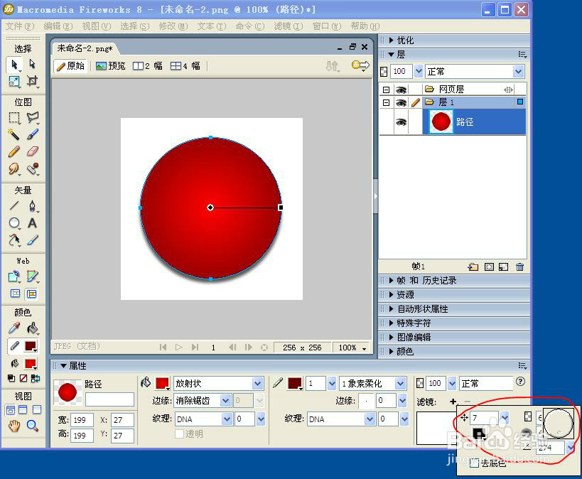Click the delete layer trash icon
This screenshot has width=582, height=479.
tap(519, 267)
